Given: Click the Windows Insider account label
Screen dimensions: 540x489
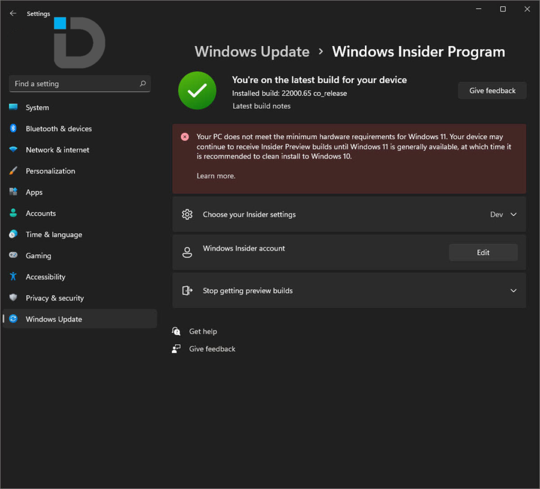Looking at the screenshot, I should pyautogui.click(x=244, y=248).
